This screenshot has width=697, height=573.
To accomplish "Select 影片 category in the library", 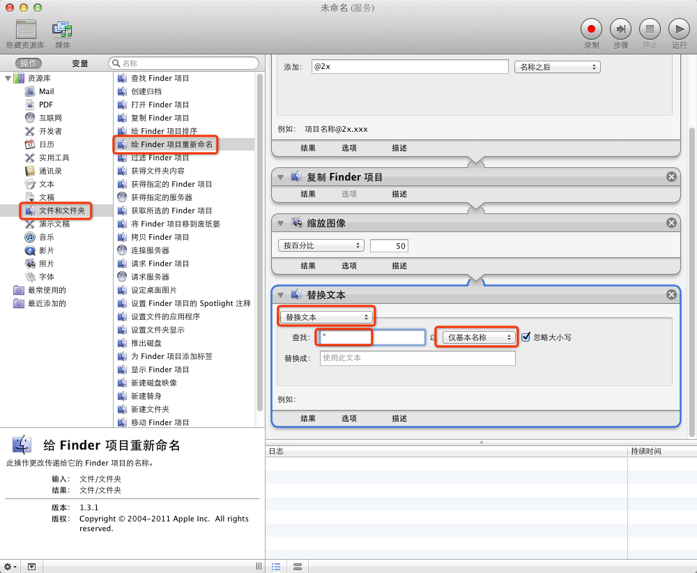I will [x=46, y=251].
